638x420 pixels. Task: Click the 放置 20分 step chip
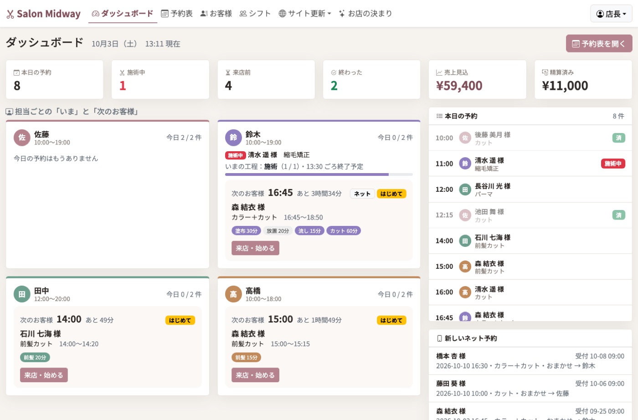pos(278,231)
